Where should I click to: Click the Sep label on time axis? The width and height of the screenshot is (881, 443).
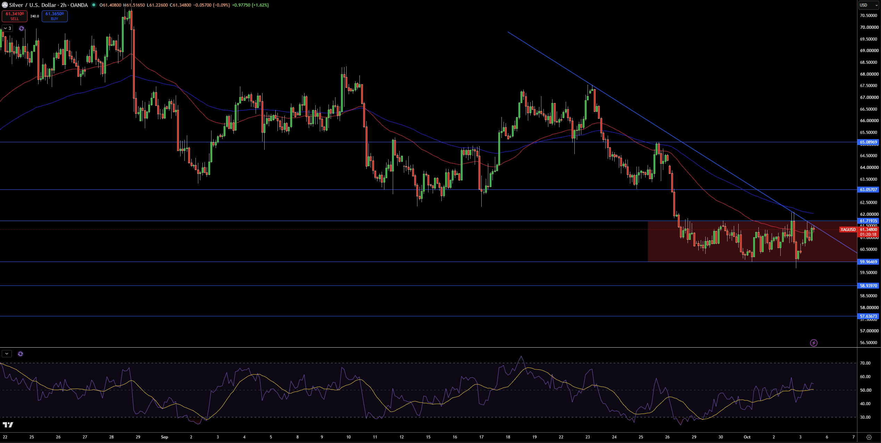(x=165, y=437)
